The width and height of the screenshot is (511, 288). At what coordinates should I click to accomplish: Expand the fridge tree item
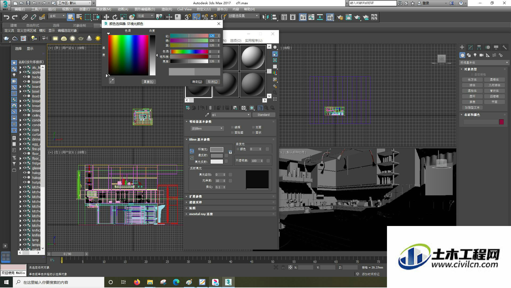tap(20, 163)
